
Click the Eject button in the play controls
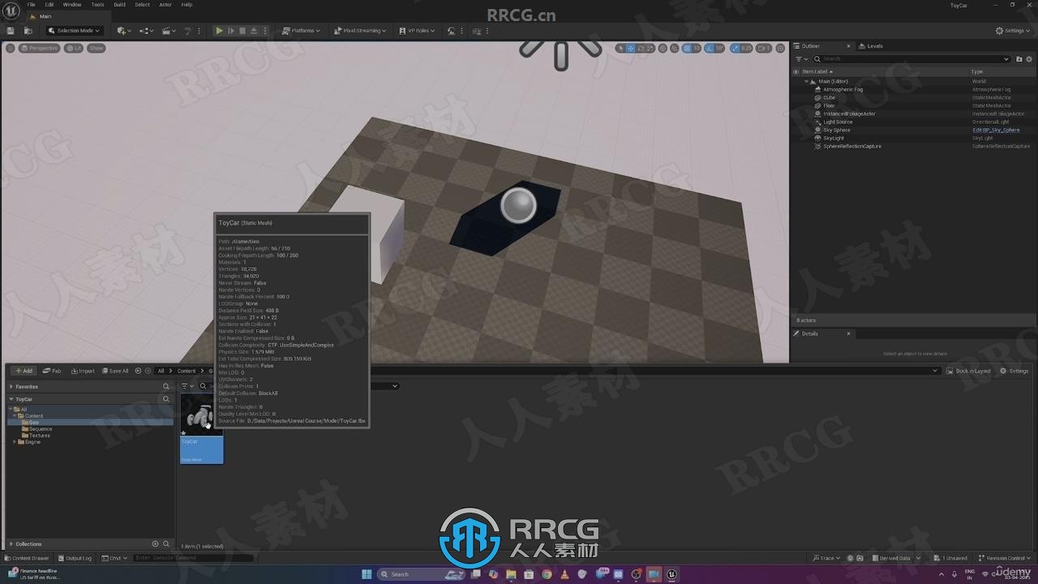pos(253,31)
